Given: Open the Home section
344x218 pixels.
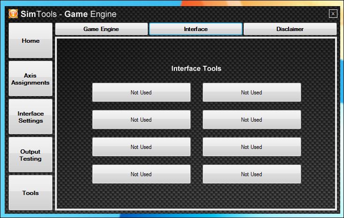Looking at the screenshot, I should pos(31,40).
